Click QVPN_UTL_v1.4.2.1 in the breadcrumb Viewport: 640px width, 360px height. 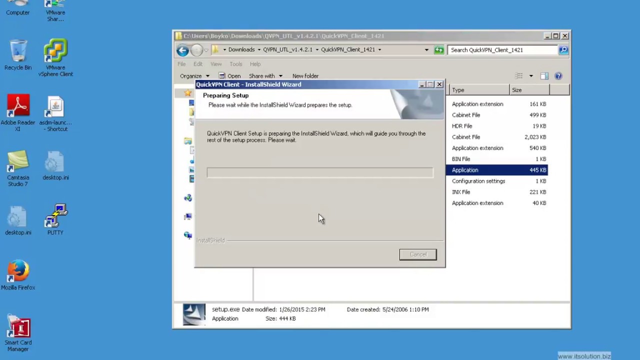point(287,50)
